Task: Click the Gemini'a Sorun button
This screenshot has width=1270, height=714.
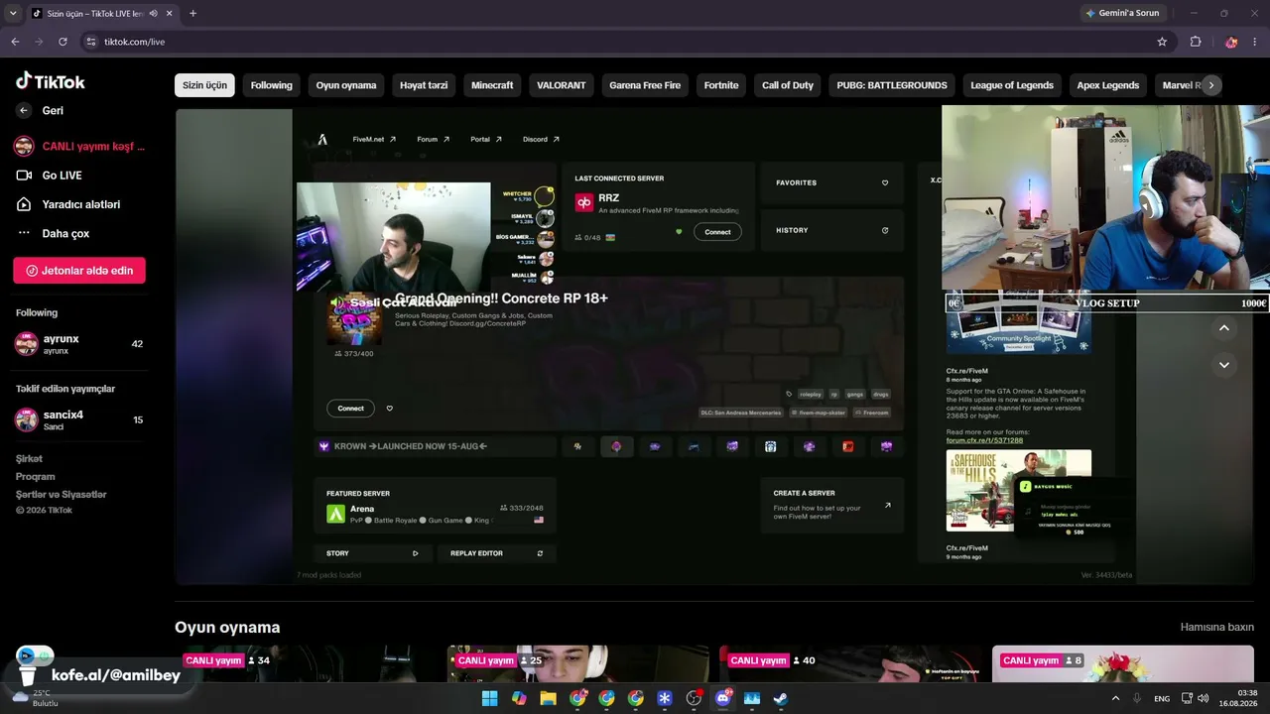Action: (1122, 14)
